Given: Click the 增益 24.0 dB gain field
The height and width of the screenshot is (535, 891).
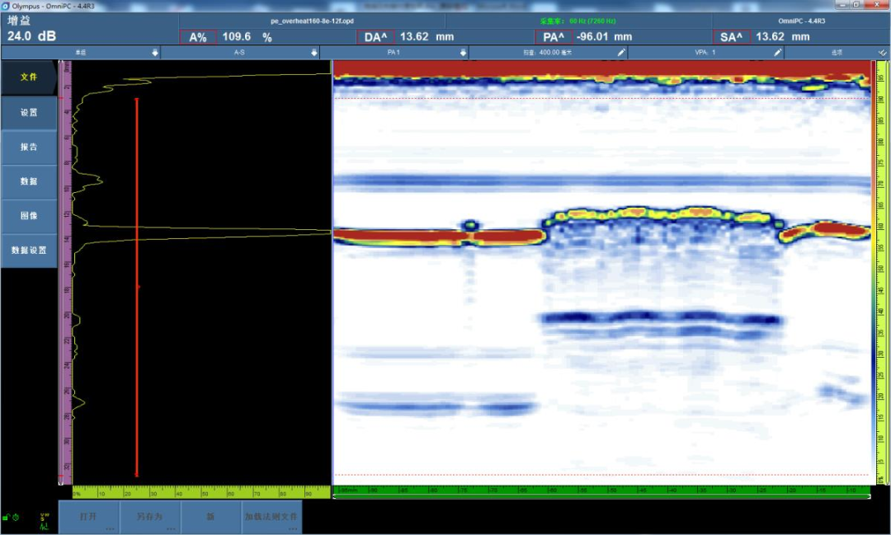Looking at the screenshot, I should click(x=89, y=29).
